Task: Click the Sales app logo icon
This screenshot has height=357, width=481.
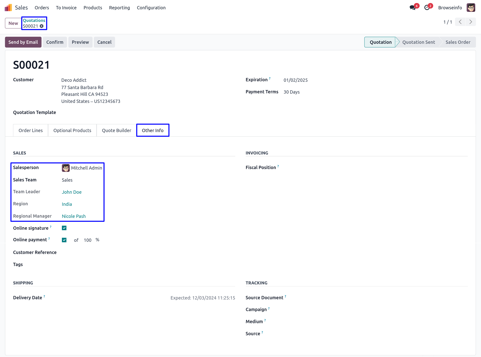Action: coord(8,8)
